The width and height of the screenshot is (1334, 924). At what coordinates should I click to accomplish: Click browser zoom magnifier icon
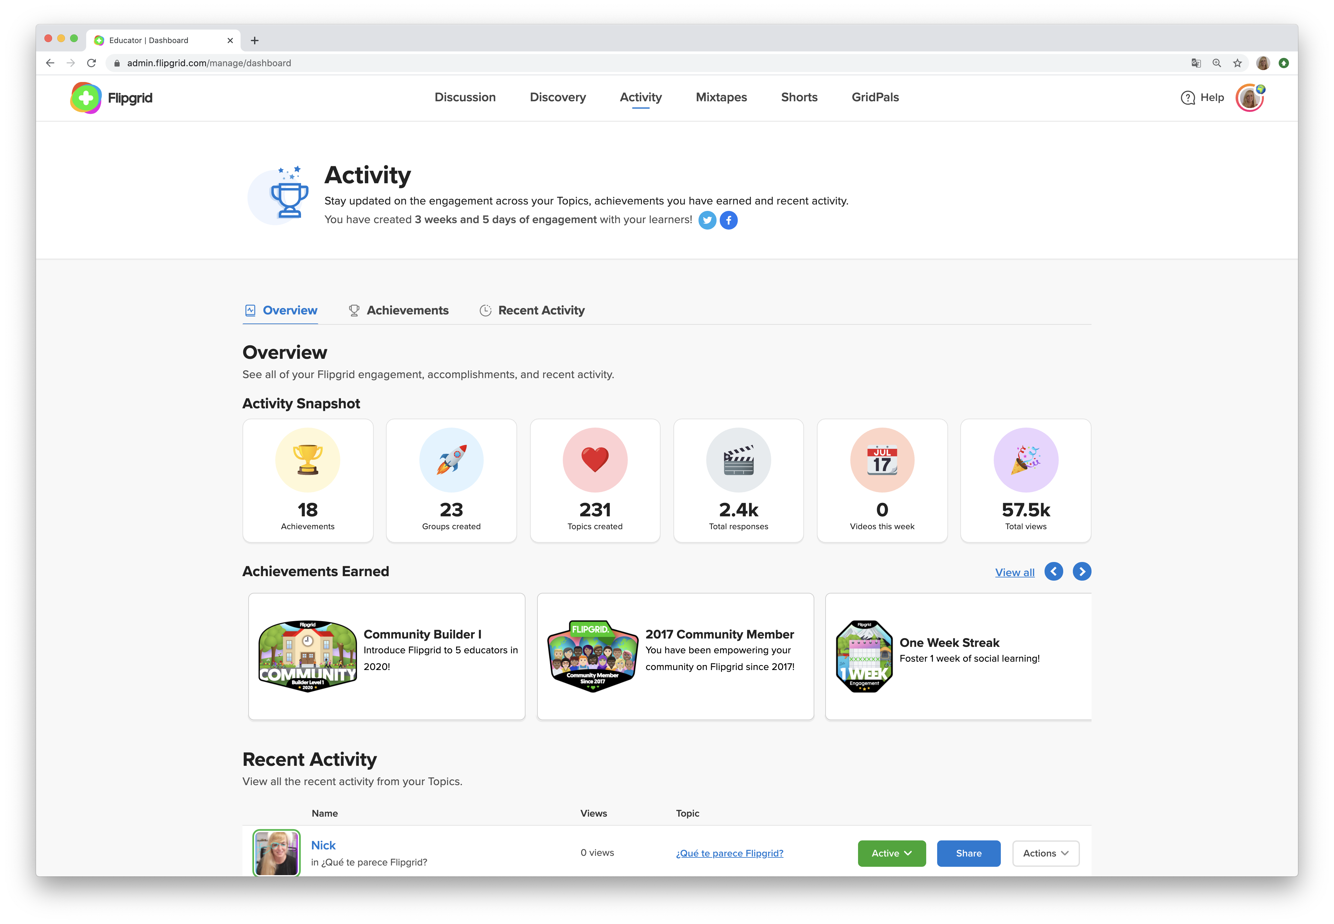(1217, 63)
